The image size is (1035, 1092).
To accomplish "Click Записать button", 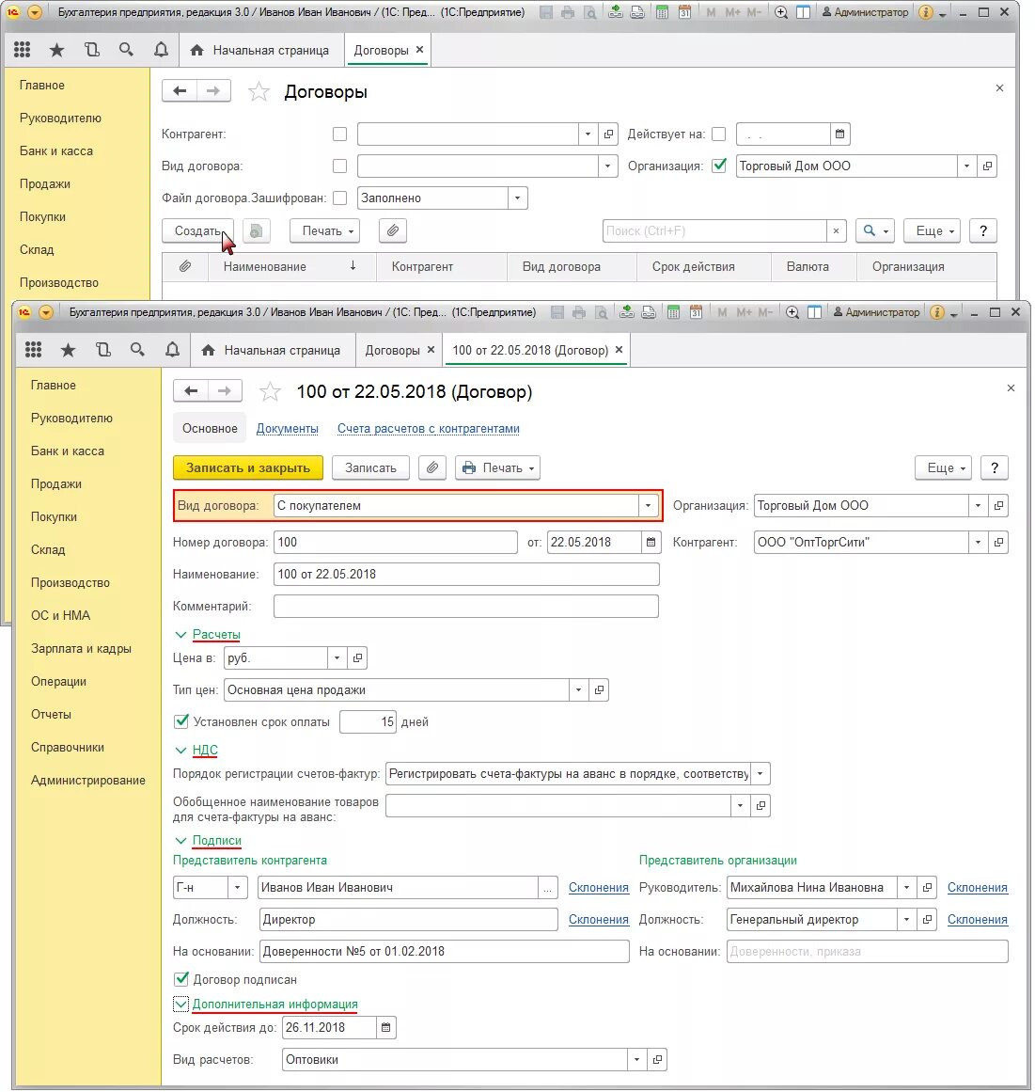I will [370, 467].
